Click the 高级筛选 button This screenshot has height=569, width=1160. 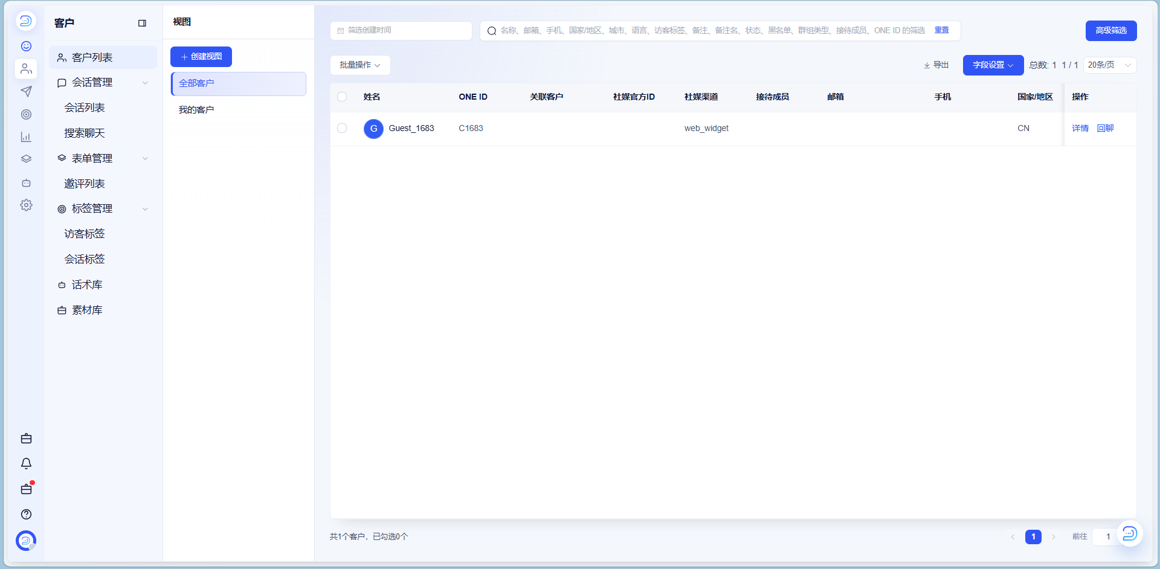(1111, 31)
